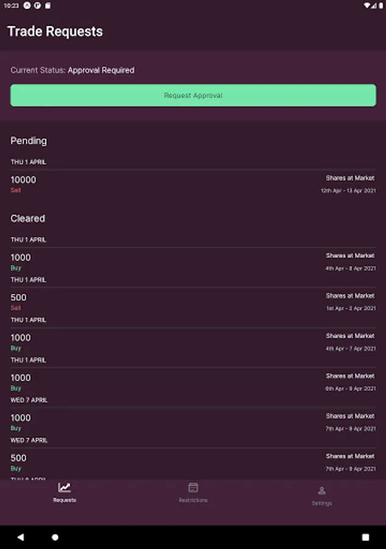Open the Settings person icon
This screenshot has height=549, width=386.
[x=322, y=490]
